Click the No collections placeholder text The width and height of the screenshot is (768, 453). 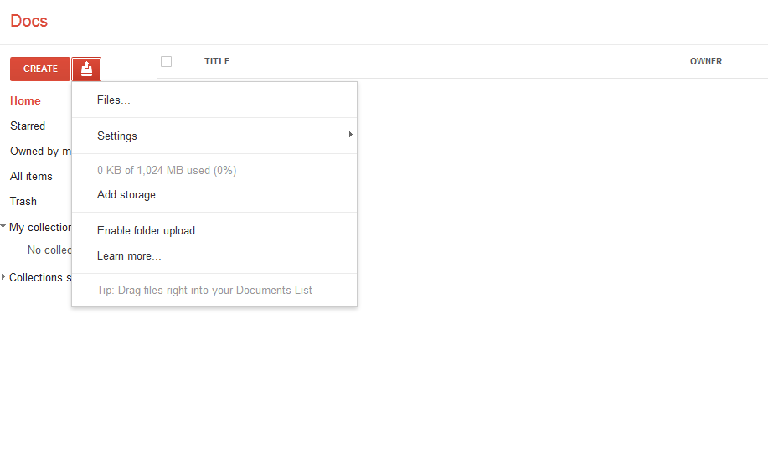(x=49, y=250)
